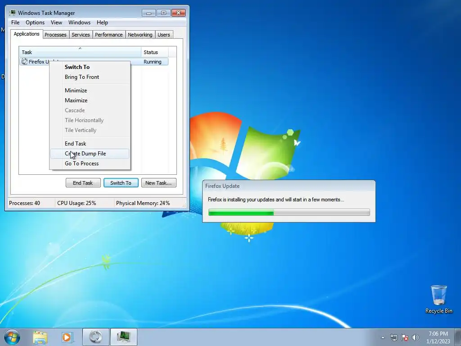The height and width of the screenshot is (346, 461).
Task: Click the Firefox Update progress bar
Action: pos(289,212)
